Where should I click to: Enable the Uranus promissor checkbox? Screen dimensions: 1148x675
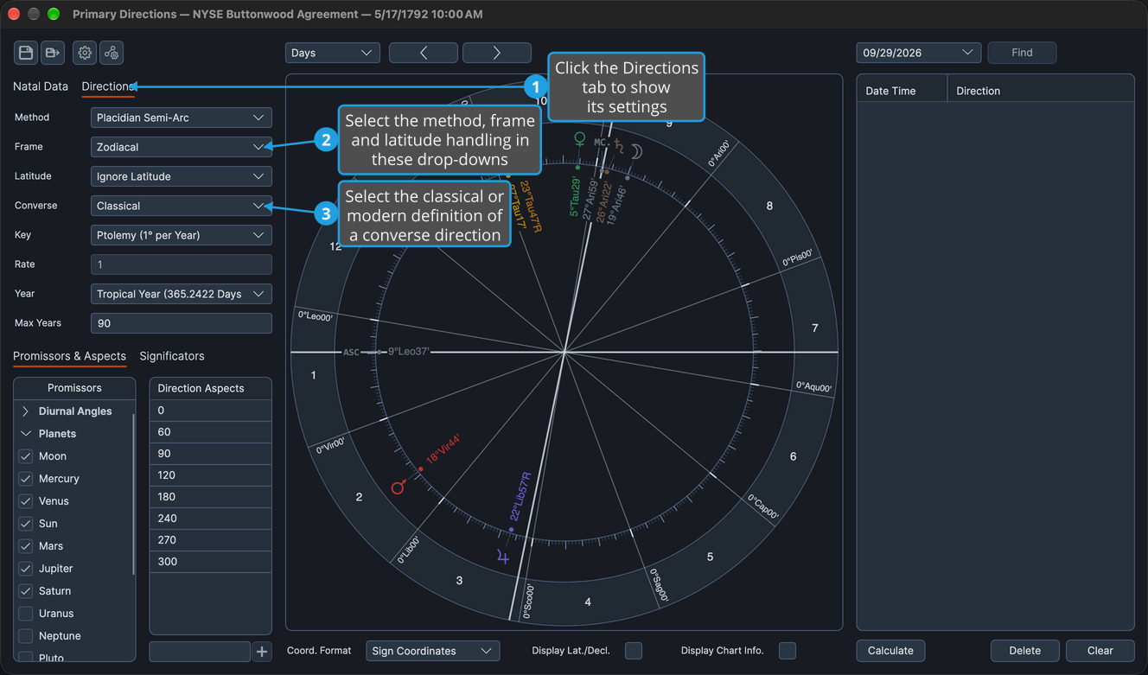(26, 614)
